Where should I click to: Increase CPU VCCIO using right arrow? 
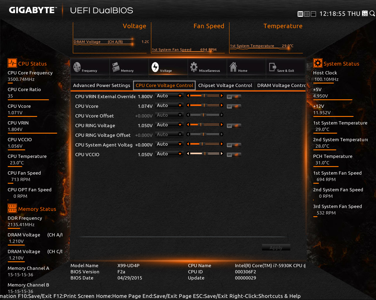tap(221, 154)
